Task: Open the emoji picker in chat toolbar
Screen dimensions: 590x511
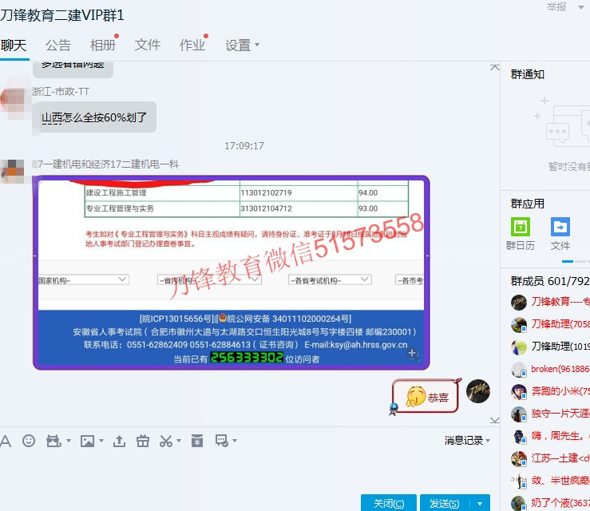Action: pos(29,441)
